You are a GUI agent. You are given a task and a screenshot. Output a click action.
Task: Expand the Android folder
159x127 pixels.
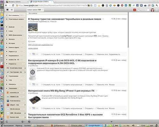pos(7,27)
